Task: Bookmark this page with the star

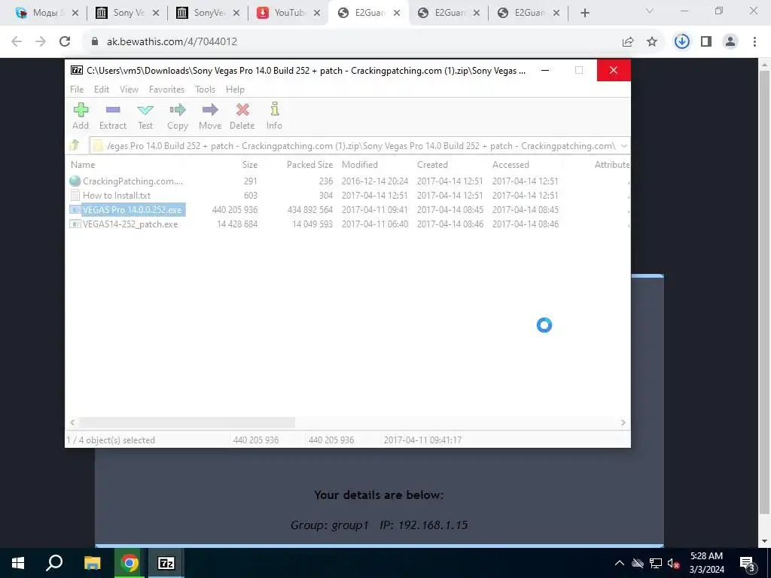Action: pyautogui.click(x=652, y=42)
